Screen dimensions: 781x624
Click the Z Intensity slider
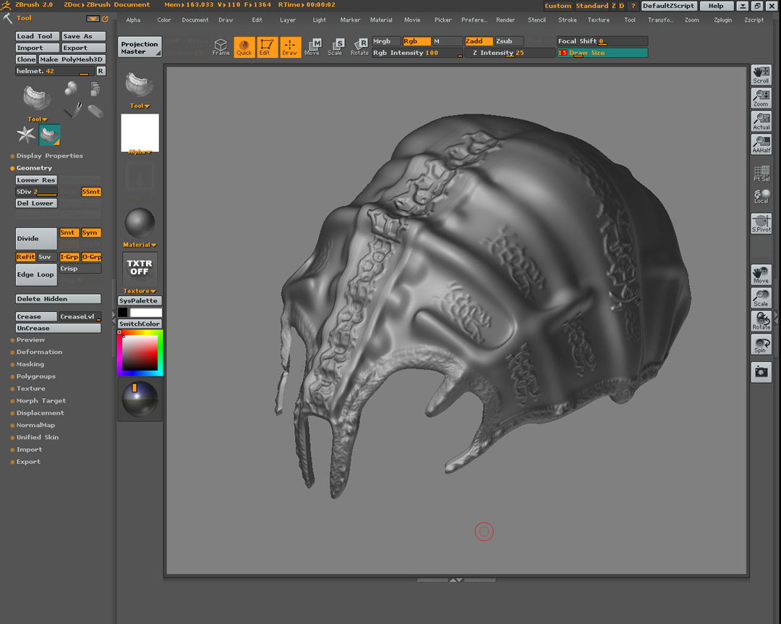tap(508, 53)
